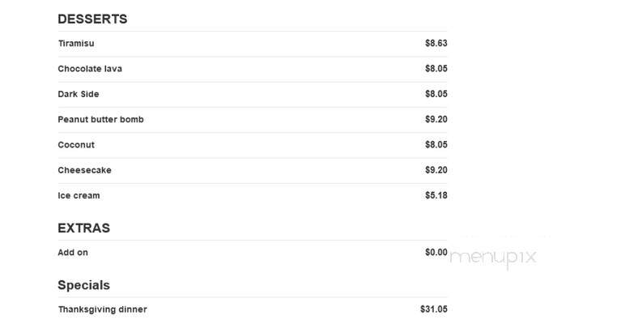Click the Tiramisu menu item
The image size is (638, 324).
click(x=253, y=44)
